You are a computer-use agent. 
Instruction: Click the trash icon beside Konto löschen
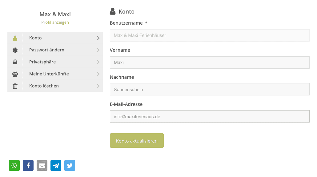click(15, 86)
